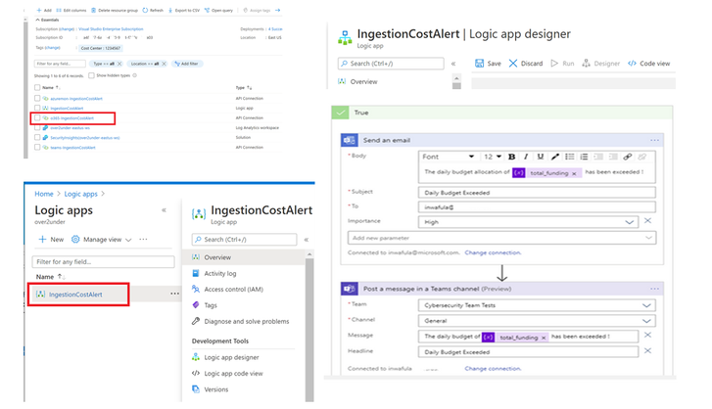Check the SecurityInsights solution row checkbox

(37, 137)
